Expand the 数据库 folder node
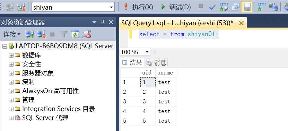 [11, 55]
